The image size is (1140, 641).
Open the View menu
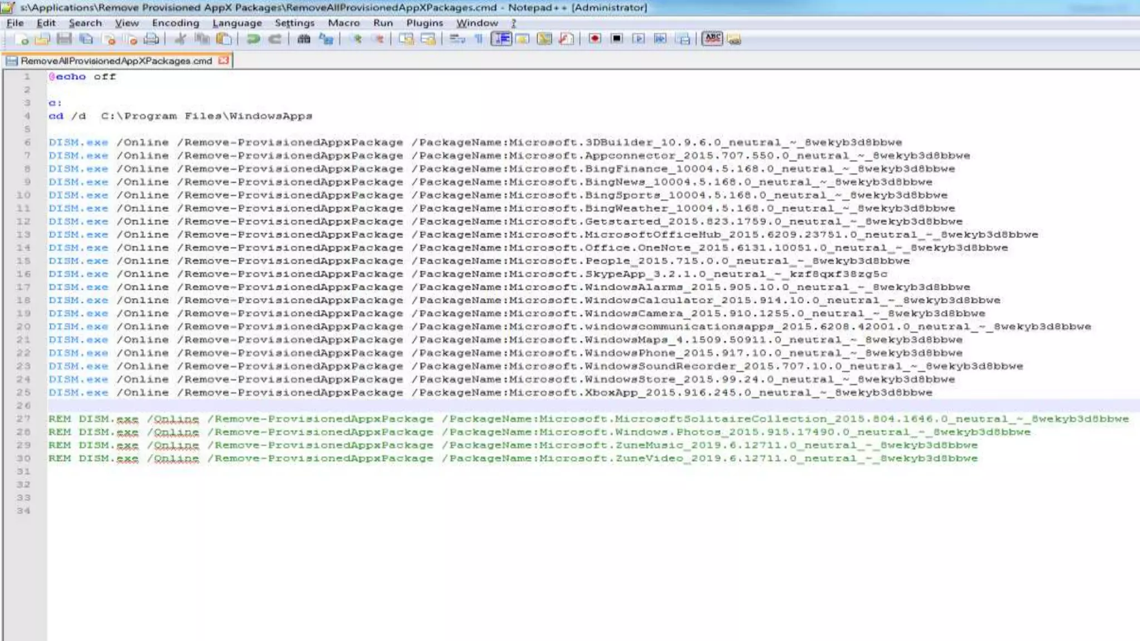tap(127, 23)
